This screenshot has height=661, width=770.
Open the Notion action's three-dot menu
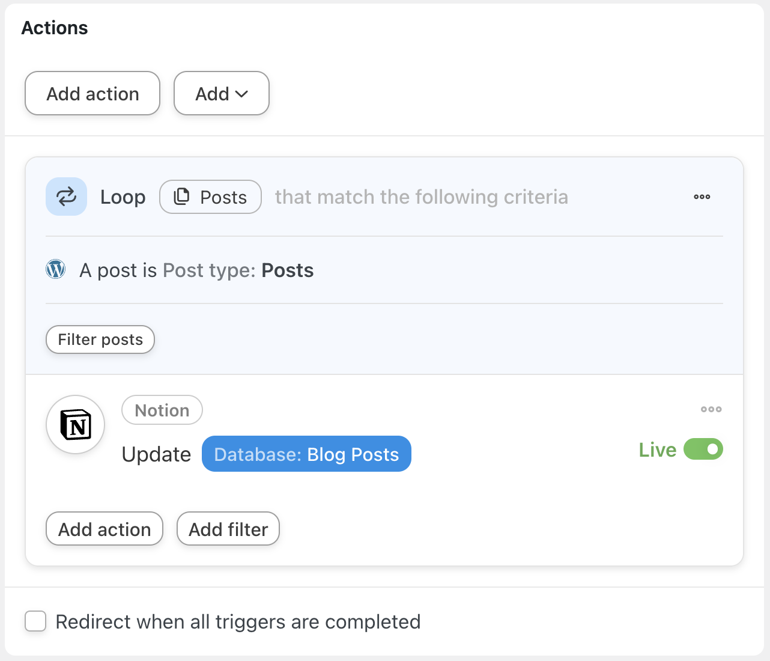pos(711,409)
